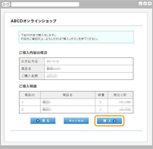Click the 戻る back button
The image size is (153, 149).
43,121
